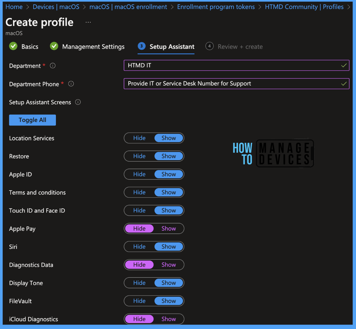Open the Department Phone info icon
The width and height of the screenshot is (356, 329).
(71, 84)
